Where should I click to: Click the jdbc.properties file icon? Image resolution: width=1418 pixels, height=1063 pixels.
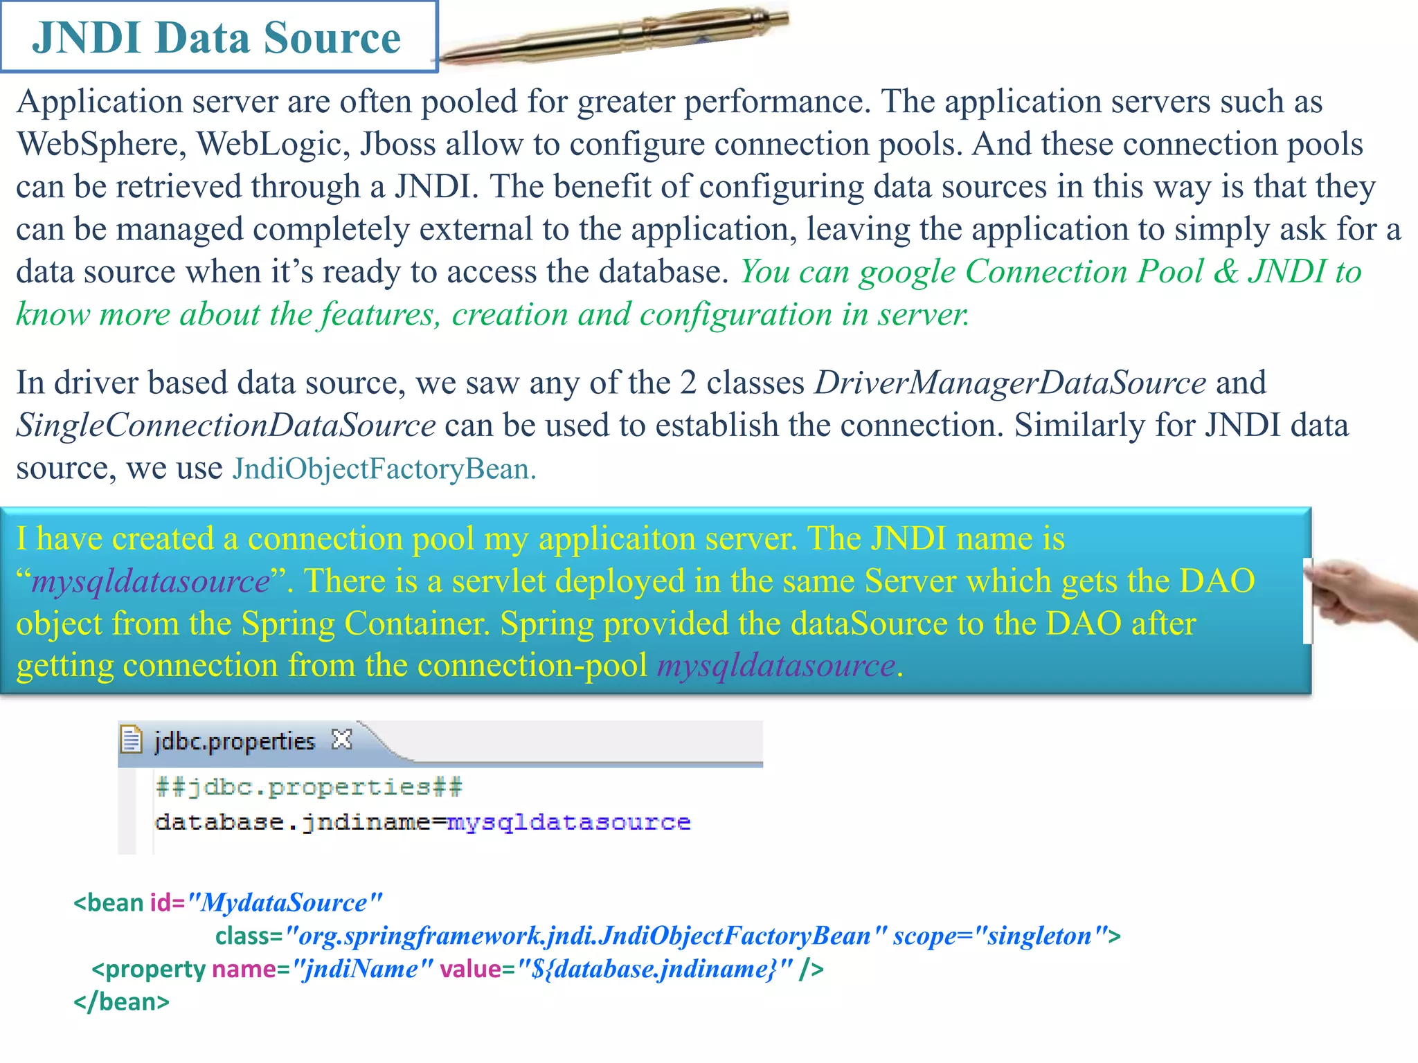click(131, 739)
